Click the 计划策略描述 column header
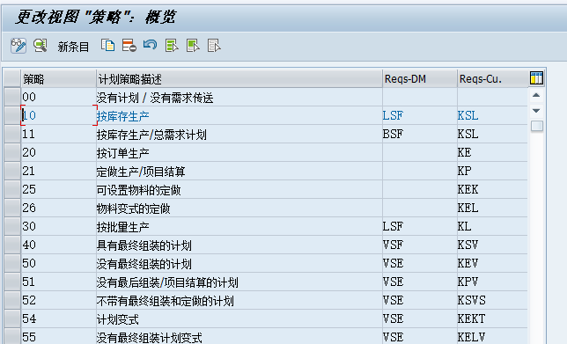The image size is (567, 344). coord(239,78)
